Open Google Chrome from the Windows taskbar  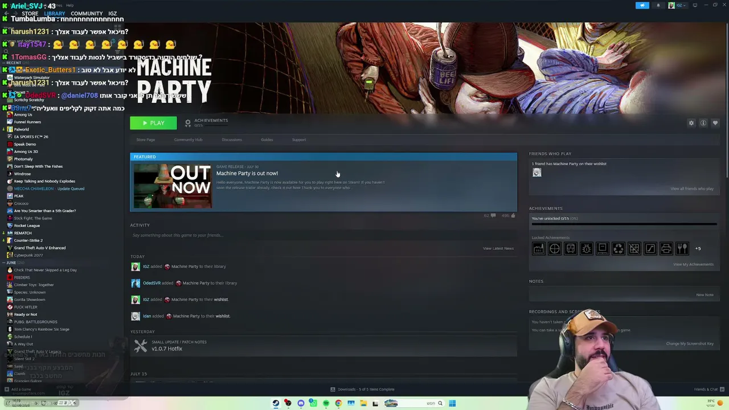tap(338, 403)
